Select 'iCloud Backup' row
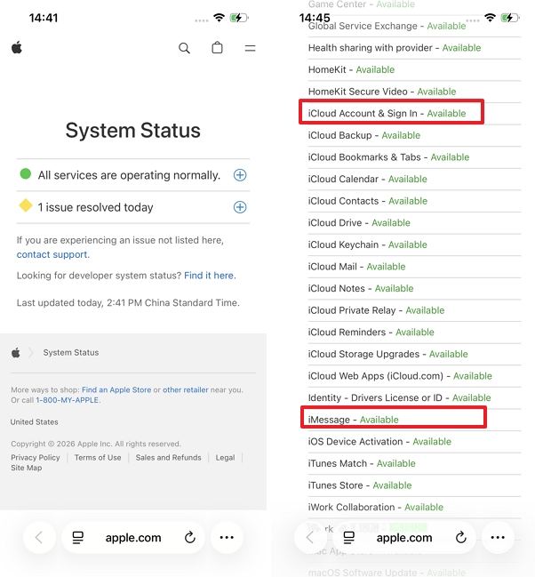The height and width of the screenshot is (577, 535). click(415, 135)
